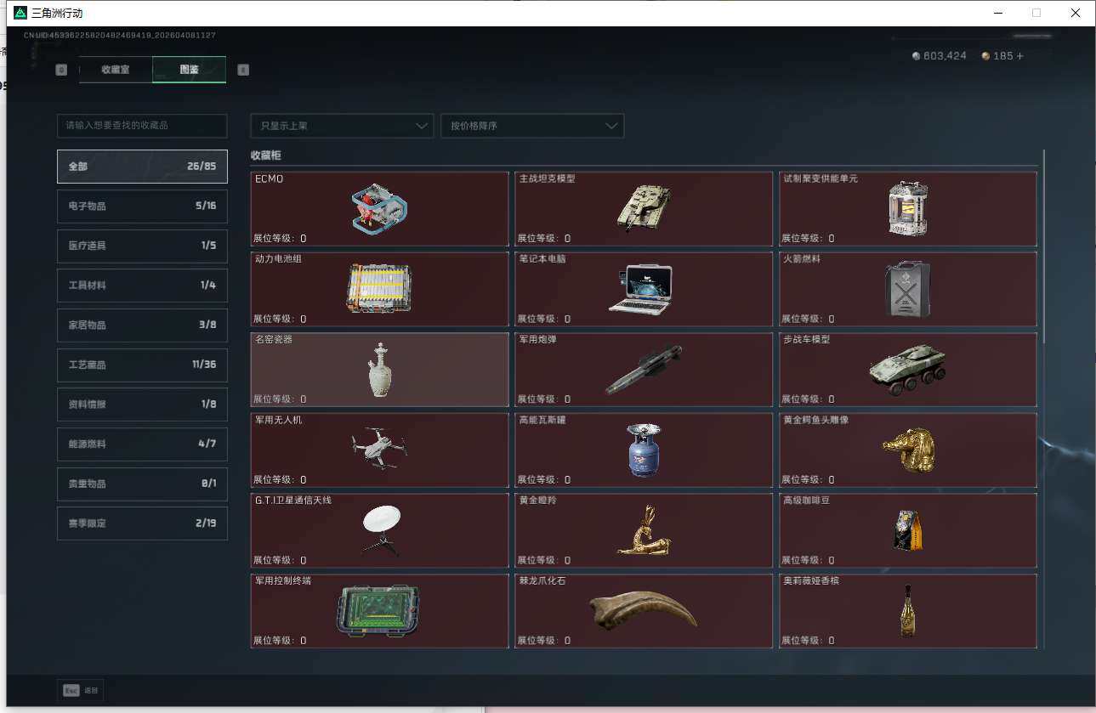Screen dimensions: 1096x713
Task: Show the 工具材料 category
Action: click(x=142, y=286)
